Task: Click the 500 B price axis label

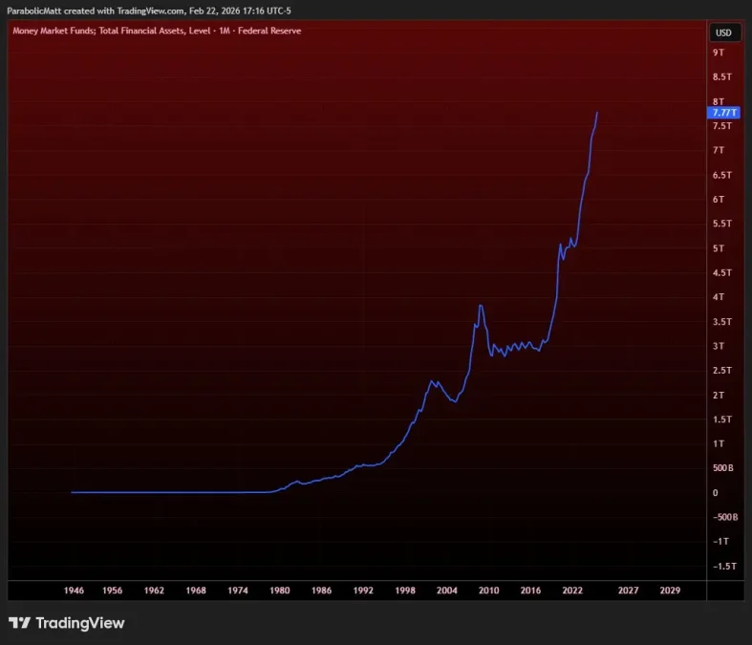Action: click(723, 468)
